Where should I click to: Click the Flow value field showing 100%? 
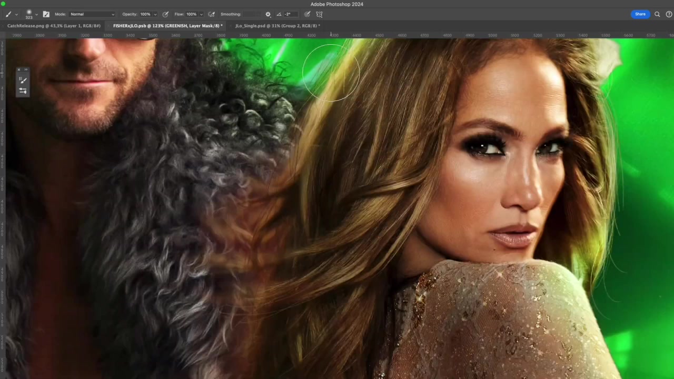(191, 14)
